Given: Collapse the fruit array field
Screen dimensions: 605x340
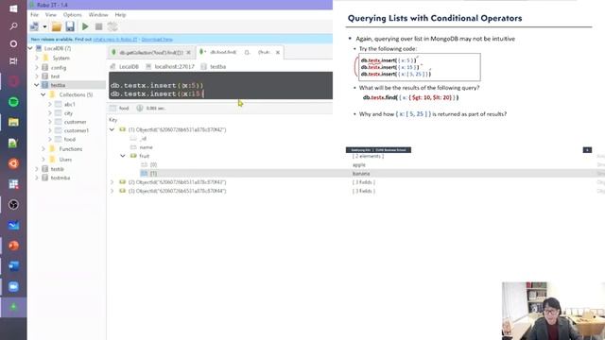Looking at the screenshot, I should point(123,156).
